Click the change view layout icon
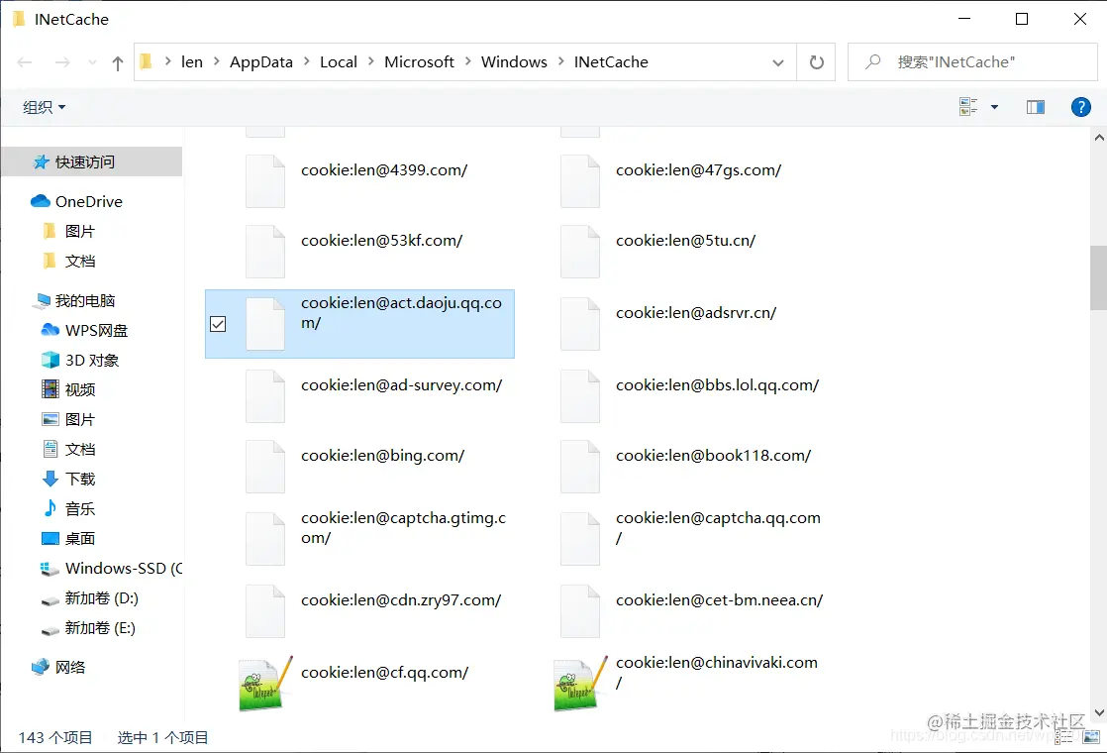 coord(968,107)
